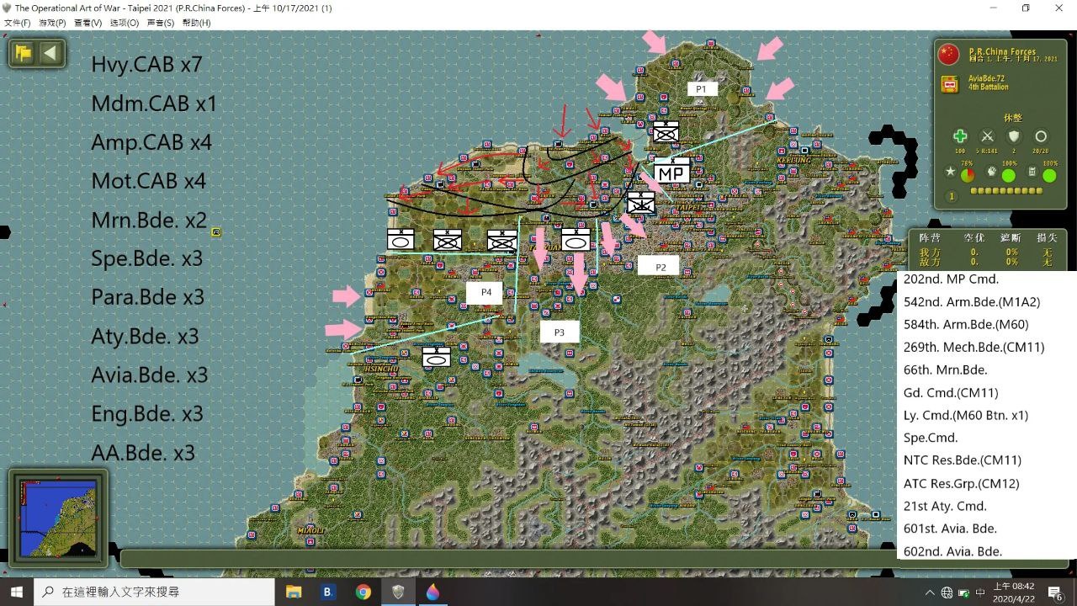This screenshot has height=606, width=1077.
Task: Click the Windows search box
Action: [x=154, y=592]
